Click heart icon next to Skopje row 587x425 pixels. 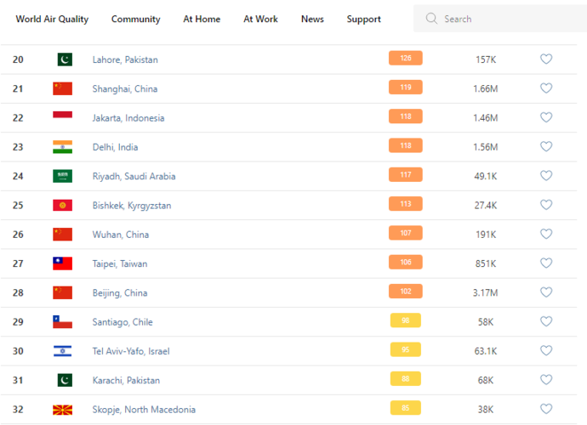(x=546, y=409)
